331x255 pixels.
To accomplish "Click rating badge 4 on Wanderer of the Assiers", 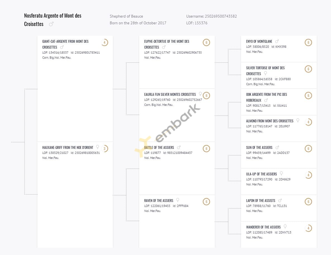I will (308, 228).
